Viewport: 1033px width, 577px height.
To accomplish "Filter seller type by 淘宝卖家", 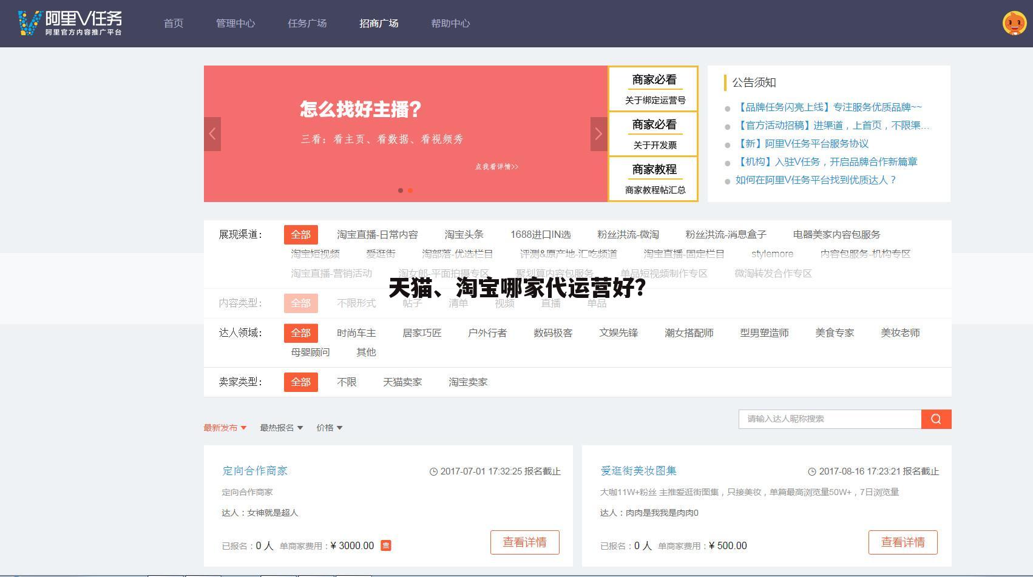I will (468, 382).
